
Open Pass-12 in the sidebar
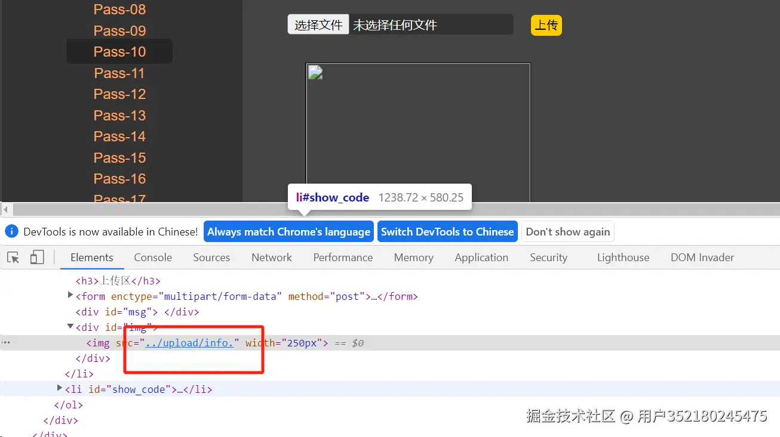pyautogui.click(x=119, y=94)
